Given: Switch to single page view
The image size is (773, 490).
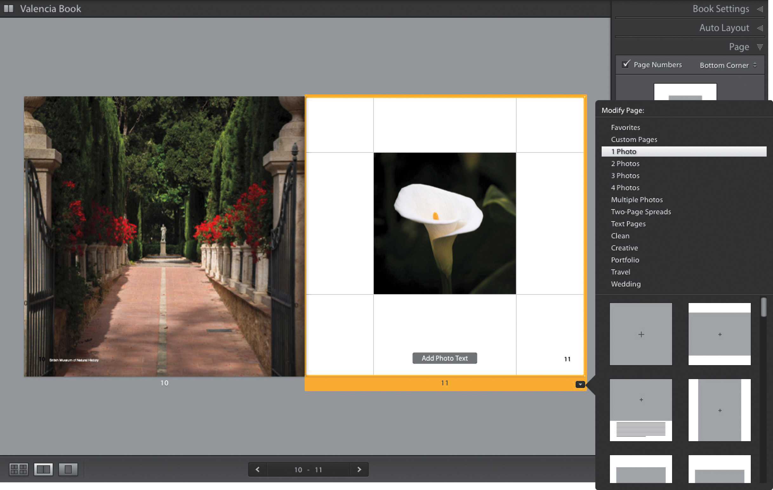Looking at the screenshot, I should click(68, 469).
